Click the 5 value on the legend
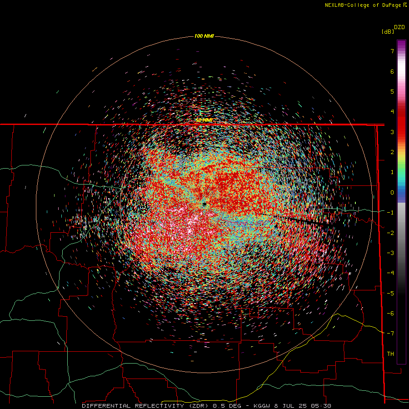Image resolution: width=409 pixels, height=409 pixels. coord(392,91)
